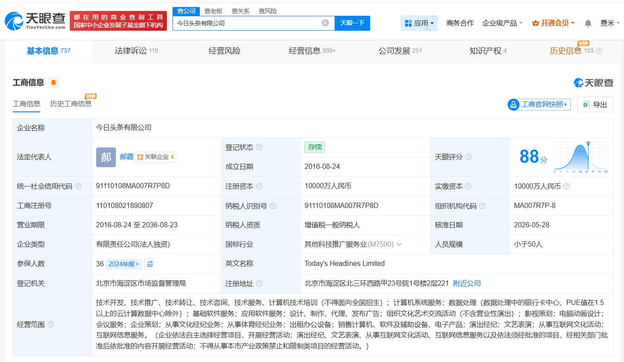Open the notification bell in the header
This screenshot has height=362, width=624.
click(588, 23)
